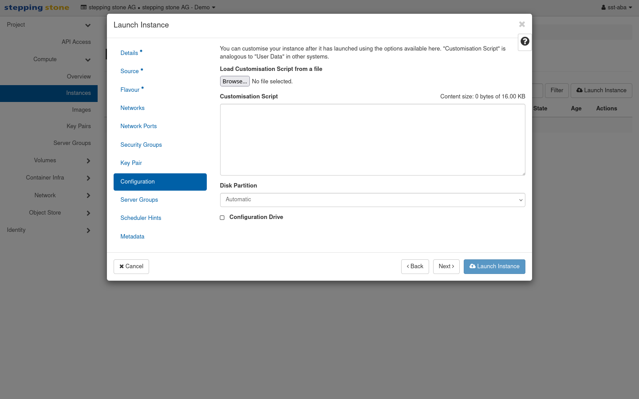Screen dimensions: 639x399
Task: Expand the Object Store section
Action: (x=49, y=213)
